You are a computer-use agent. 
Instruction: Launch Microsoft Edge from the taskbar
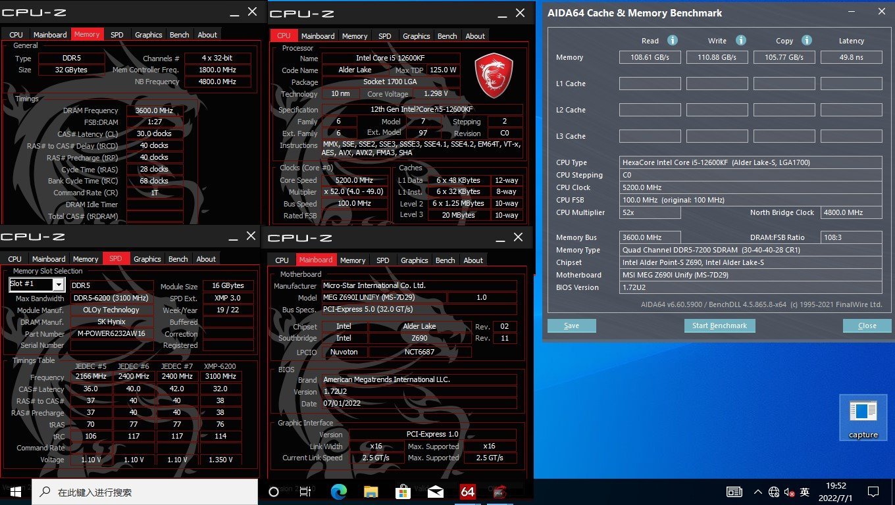tap(338, 491)
